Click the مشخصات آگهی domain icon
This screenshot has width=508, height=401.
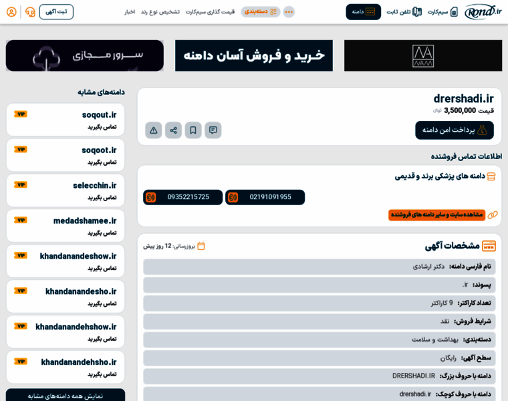[x=489, y=246]
